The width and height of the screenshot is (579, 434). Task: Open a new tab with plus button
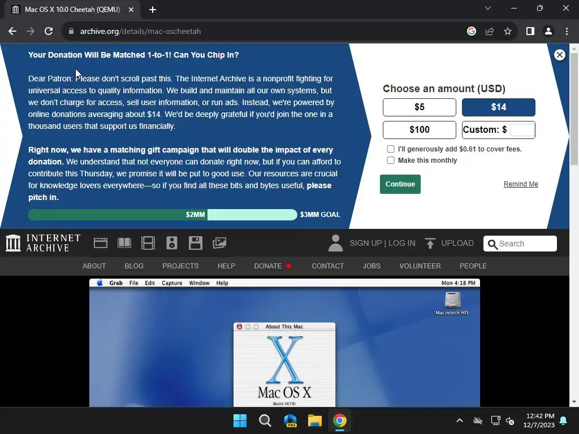(153, 10)
